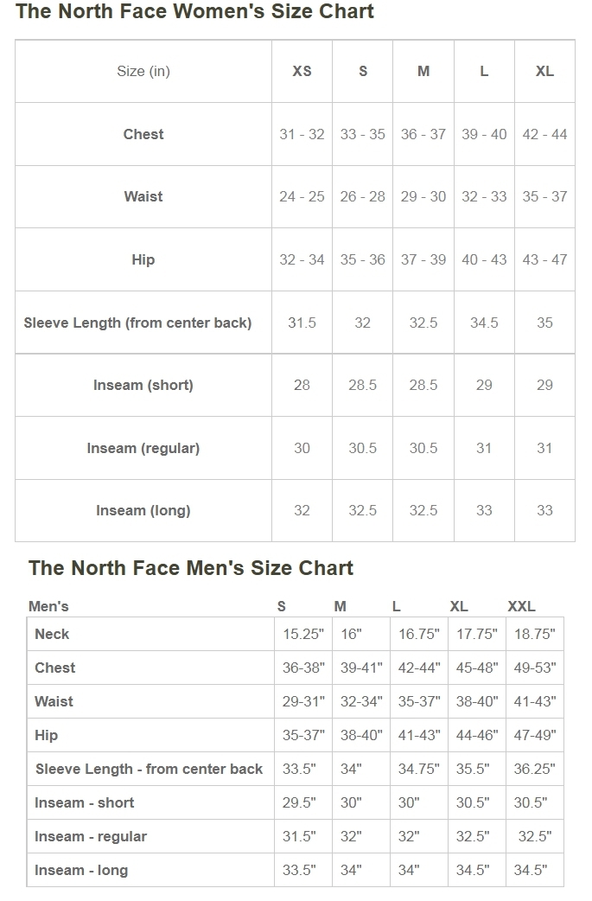Click the 'Men's' header label
This screenshot has height=901, width=592.
pyautogui.click(x=48, y=606)
